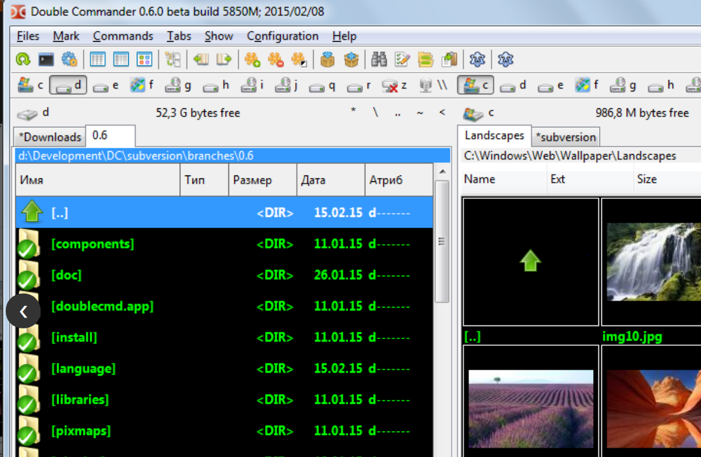Click the '..' parent directory button
Viewport: 701px width, 457px height.
(x=398, y=112)
